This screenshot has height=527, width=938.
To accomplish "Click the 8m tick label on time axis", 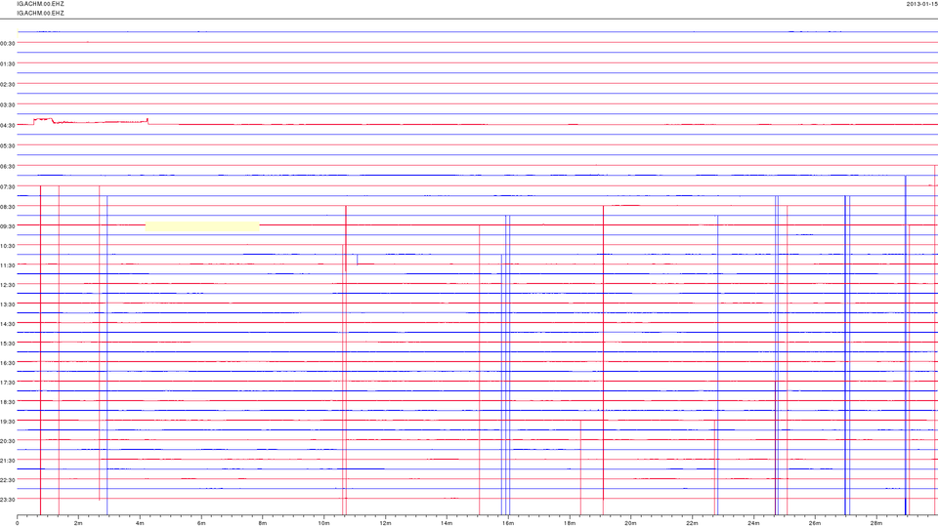I will pyautogui.click(x=263, y=523).
